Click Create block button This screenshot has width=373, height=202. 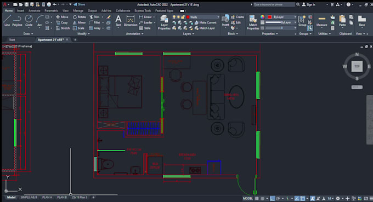click(238, 17)
